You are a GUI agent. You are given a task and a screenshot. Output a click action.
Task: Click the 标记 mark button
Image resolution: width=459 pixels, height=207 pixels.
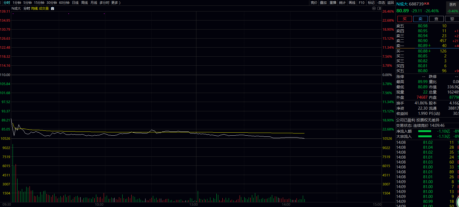[x=371, y=2]
